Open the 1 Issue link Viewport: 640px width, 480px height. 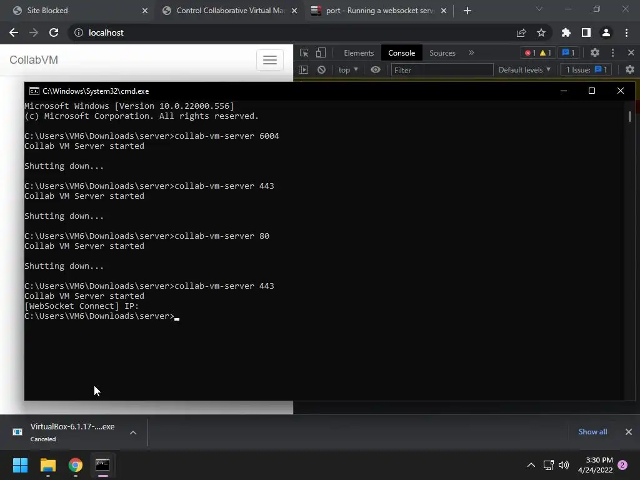[x=586, y=70]
